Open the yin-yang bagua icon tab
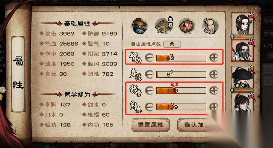The height and width of the screenshot is (148, 273). pyautogui.click(x=187, y=26)
